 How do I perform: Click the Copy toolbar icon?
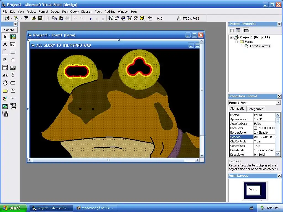click(54, 18)
